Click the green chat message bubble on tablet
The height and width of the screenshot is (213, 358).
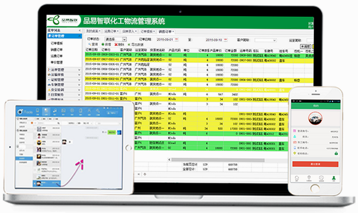[x=112, y=132]
